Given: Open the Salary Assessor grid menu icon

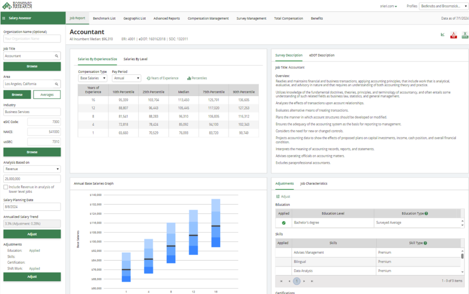Looking at the screenshot, I should coord(4,18).
